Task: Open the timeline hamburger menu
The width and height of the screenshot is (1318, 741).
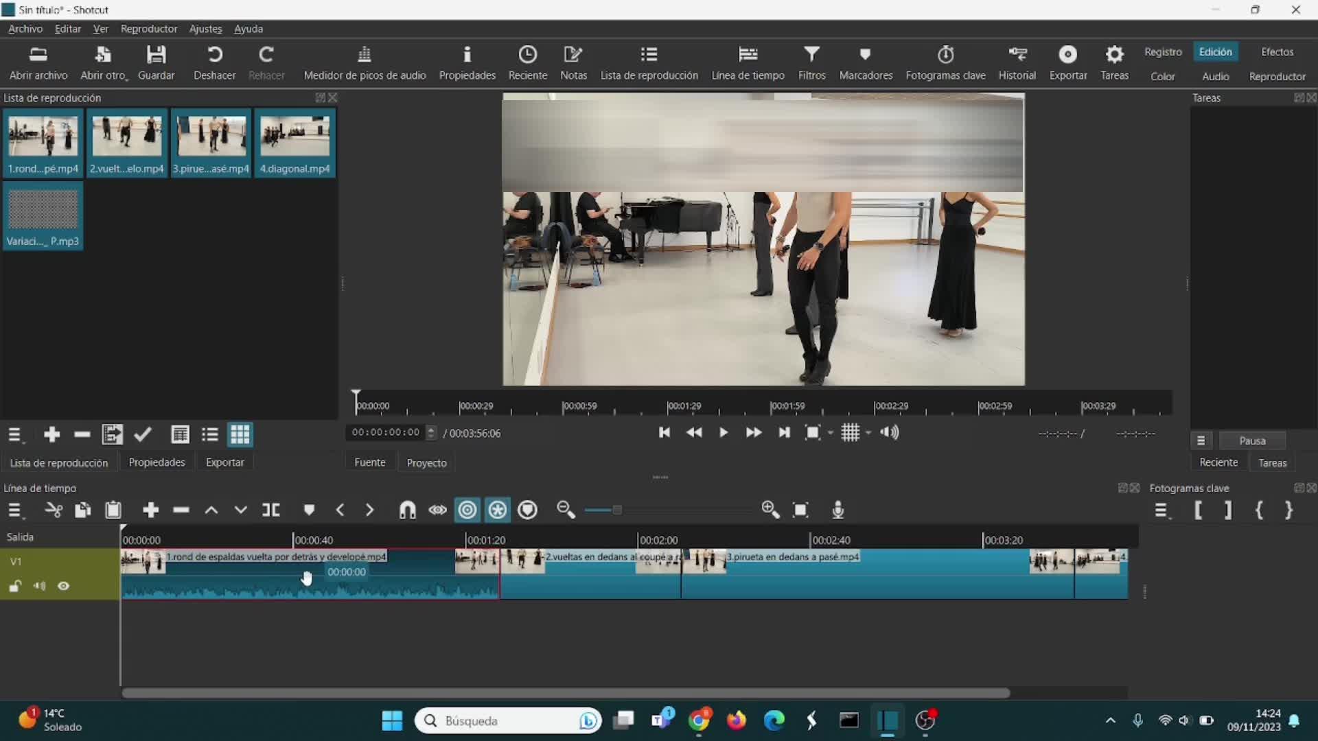Action: [x=15, y=510]
